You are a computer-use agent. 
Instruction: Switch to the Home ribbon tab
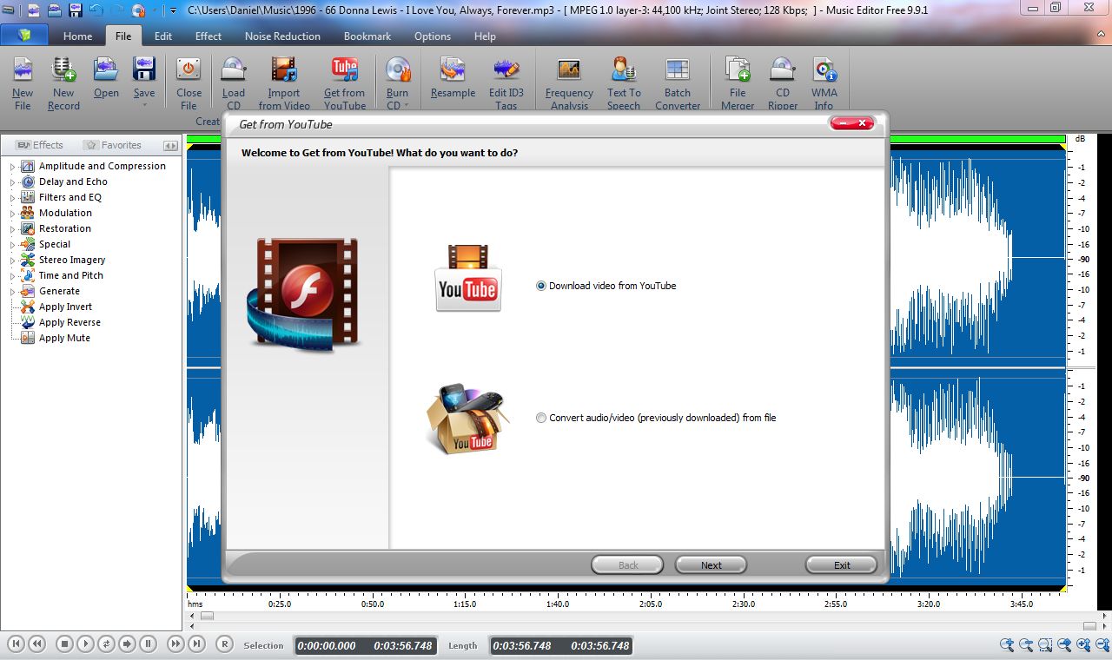click(x=77, y=36)
